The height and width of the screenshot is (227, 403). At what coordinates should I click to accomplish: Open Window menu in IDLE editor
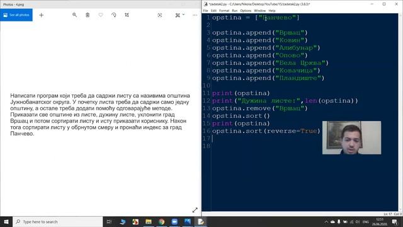coord(260,11)
